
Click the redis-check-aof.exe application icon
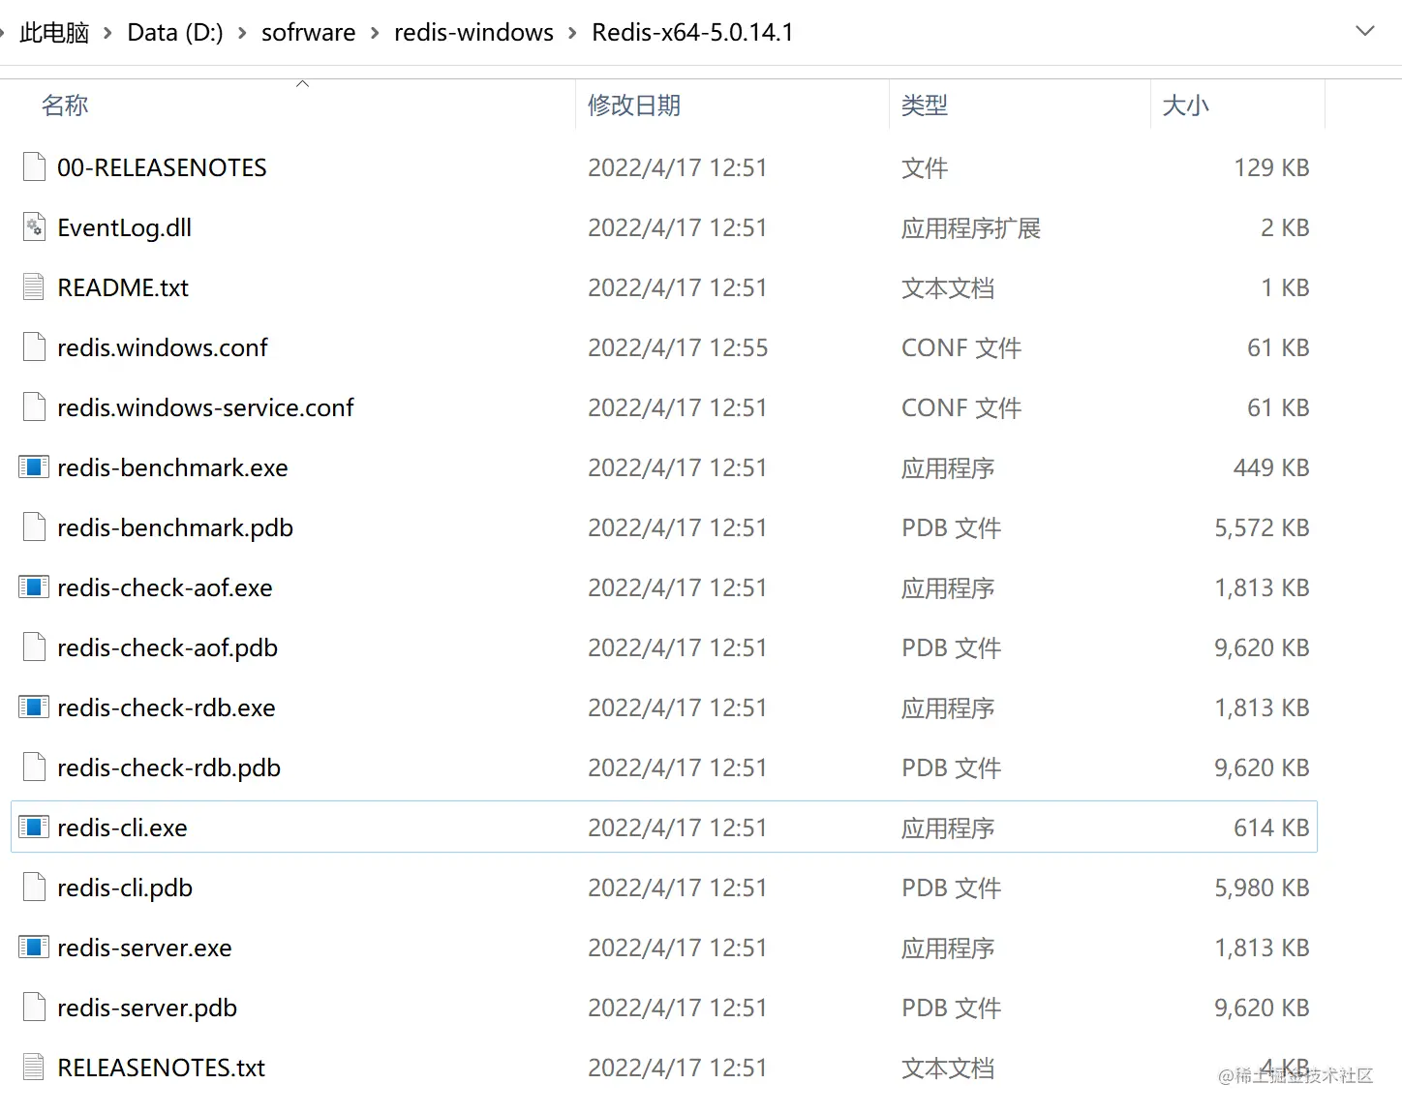(x=34, y=587)
